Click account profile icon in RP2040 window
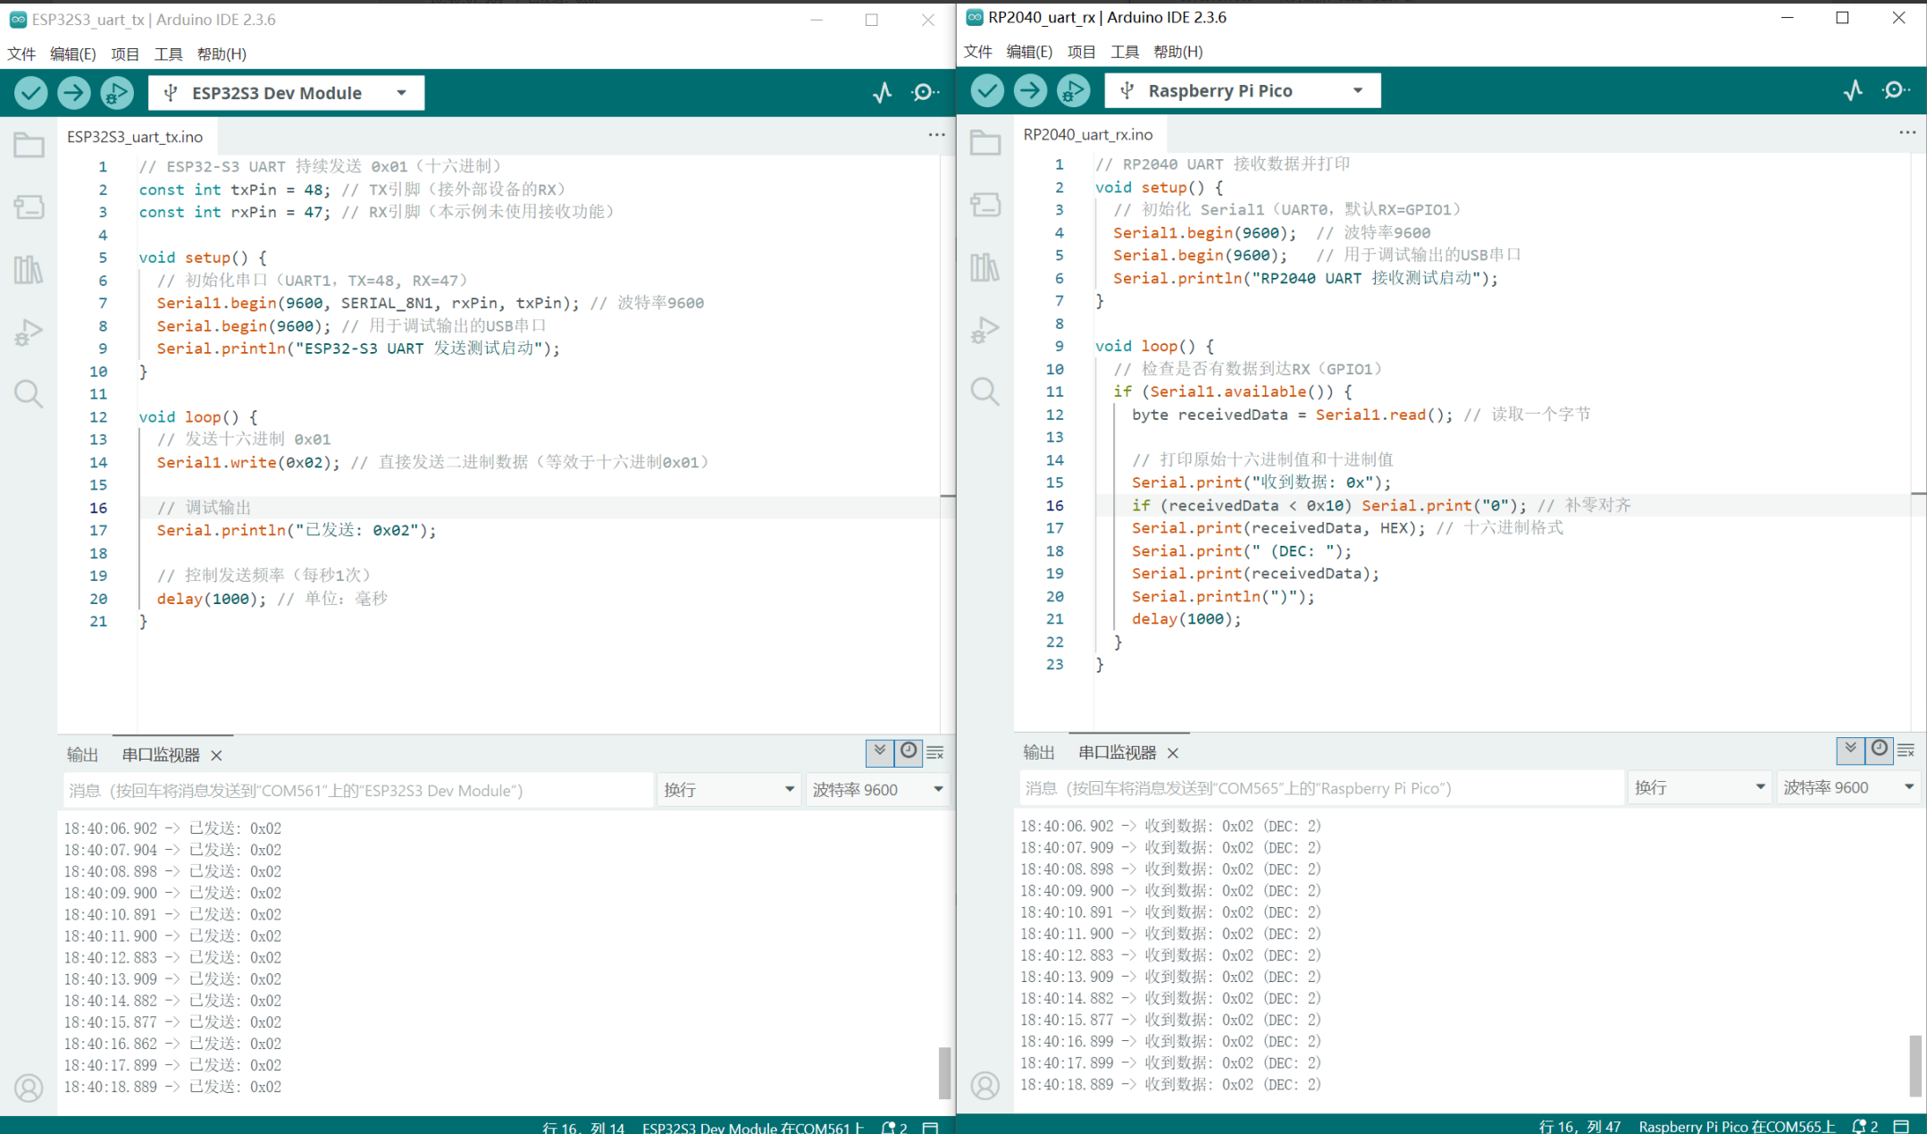Screen dimensions: 1927x1134 985,1085
